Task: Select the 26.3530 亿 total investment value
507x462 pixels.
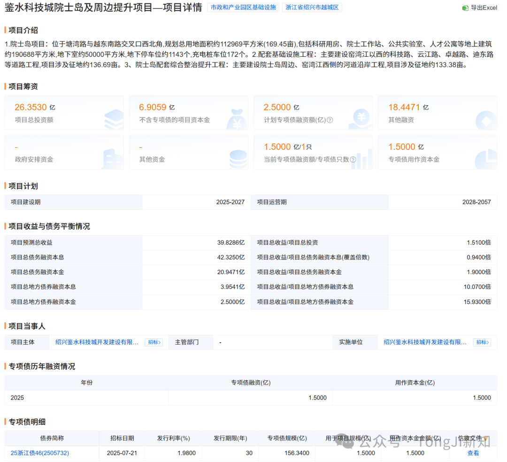Action: pyautogui.click(x=35, y=107)
